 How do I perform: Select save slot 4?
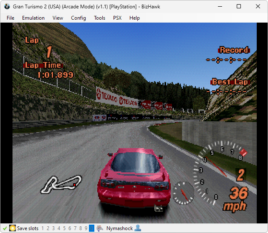click(59, 228)
